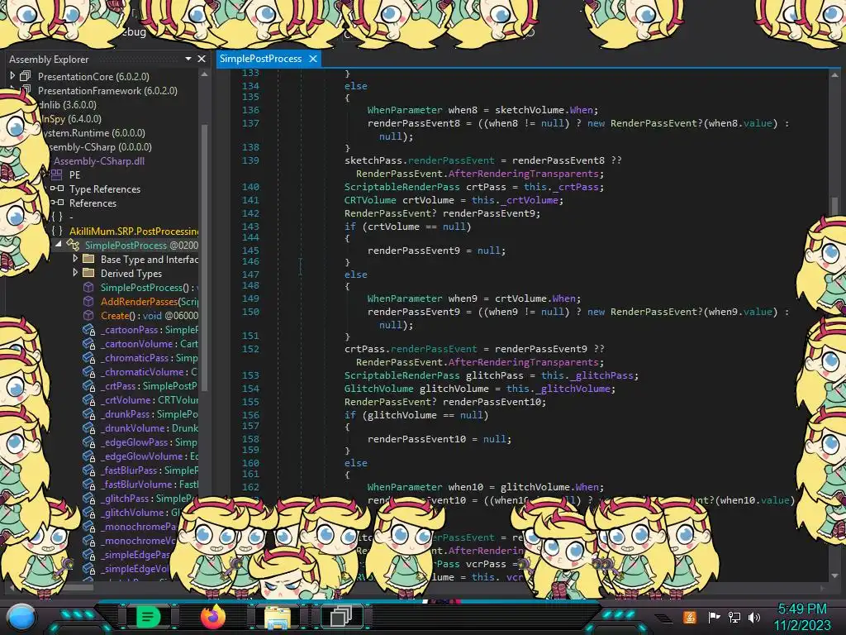Follow the GlitchVolume type link on line 154

tap(378, 389)
